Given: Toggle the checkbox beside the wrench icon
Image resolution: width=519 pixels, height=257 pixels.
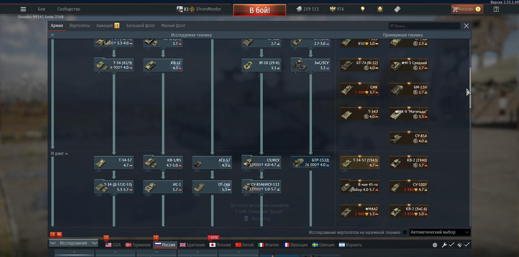Looking at the screenshot, I should click(451, 245).
